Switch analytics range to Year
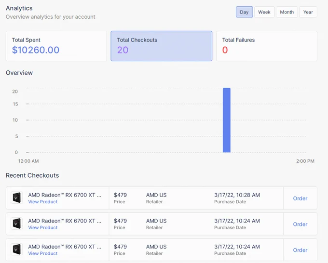This screenshot has height=263, width=328. (x=308, y=12)
